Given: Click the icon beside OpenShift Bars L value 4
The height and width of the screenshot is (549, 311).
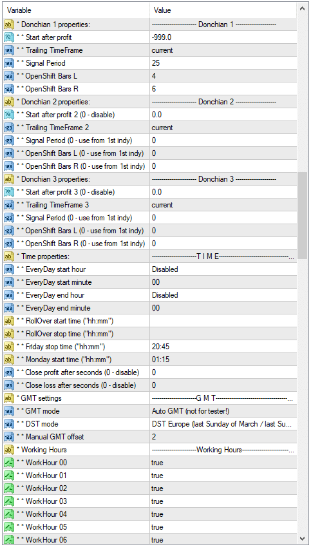Looking at the screenshot, I should click(x=9, y=76).
